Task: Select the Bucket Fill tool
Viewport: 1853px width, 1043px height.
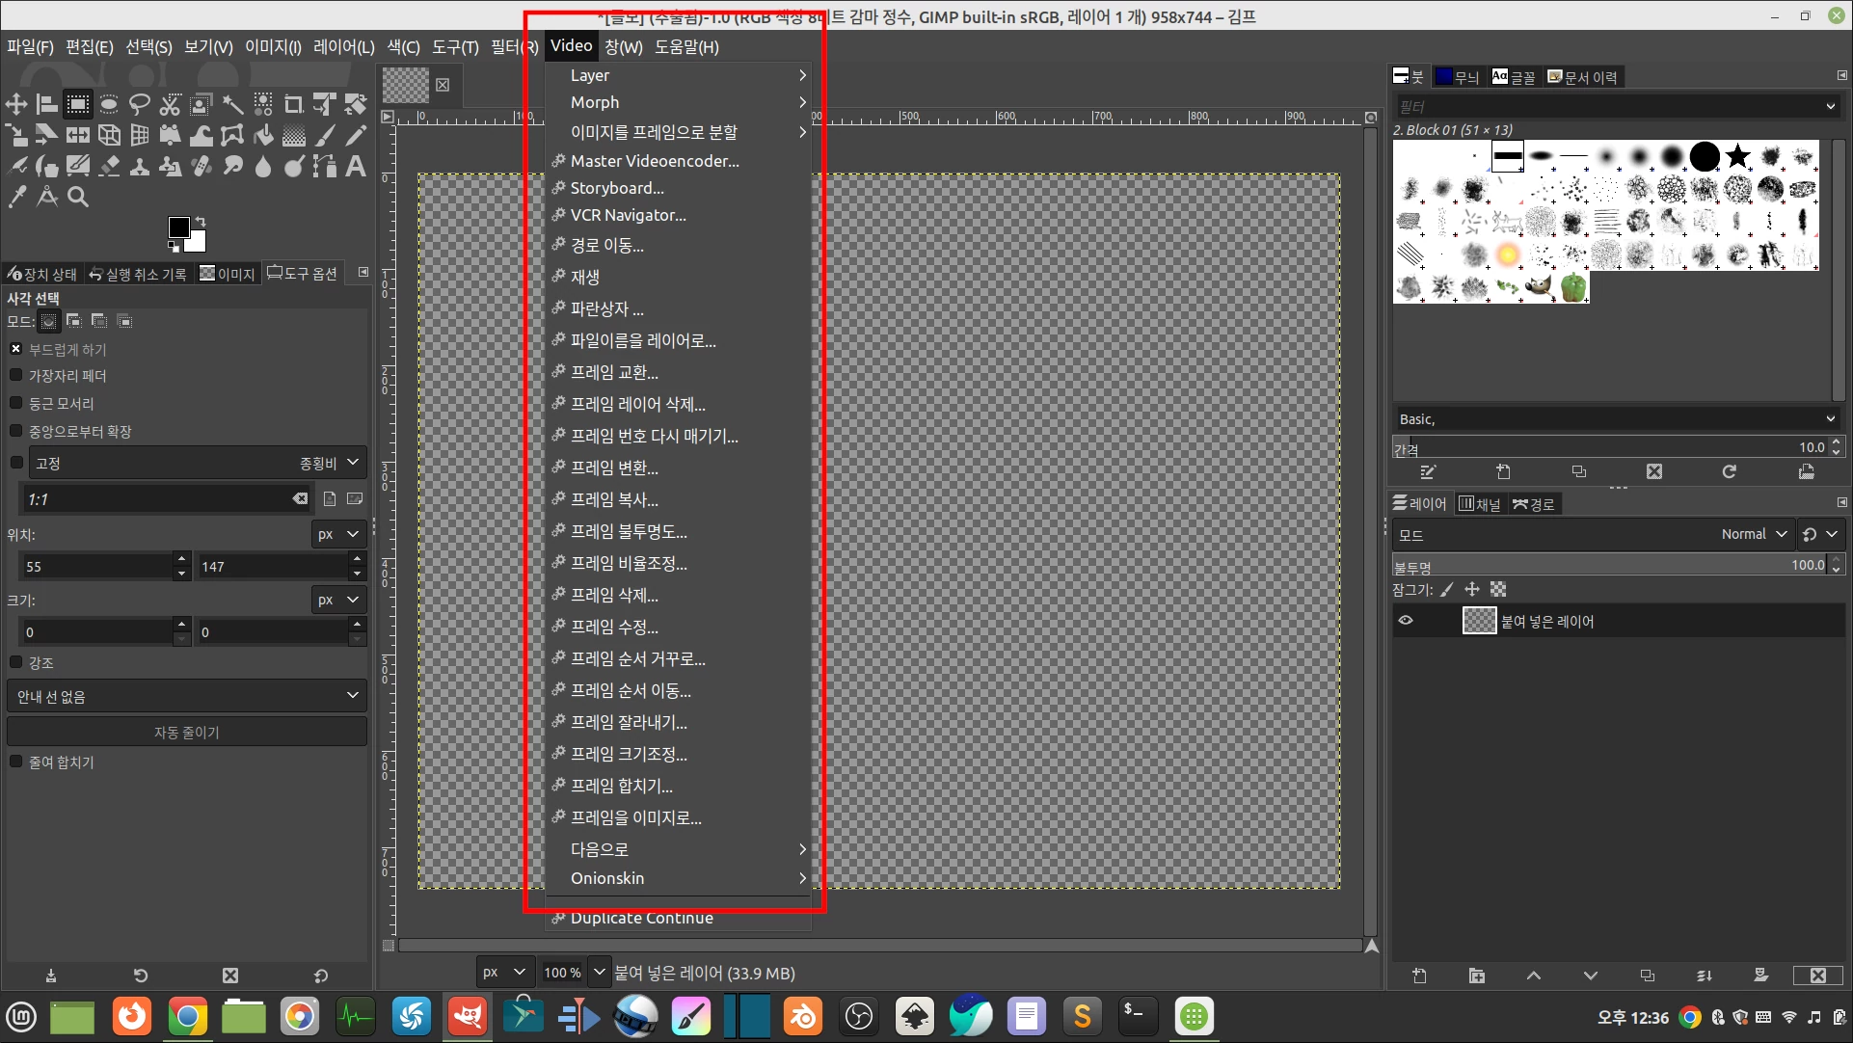Action: click(x=263, y=135)
